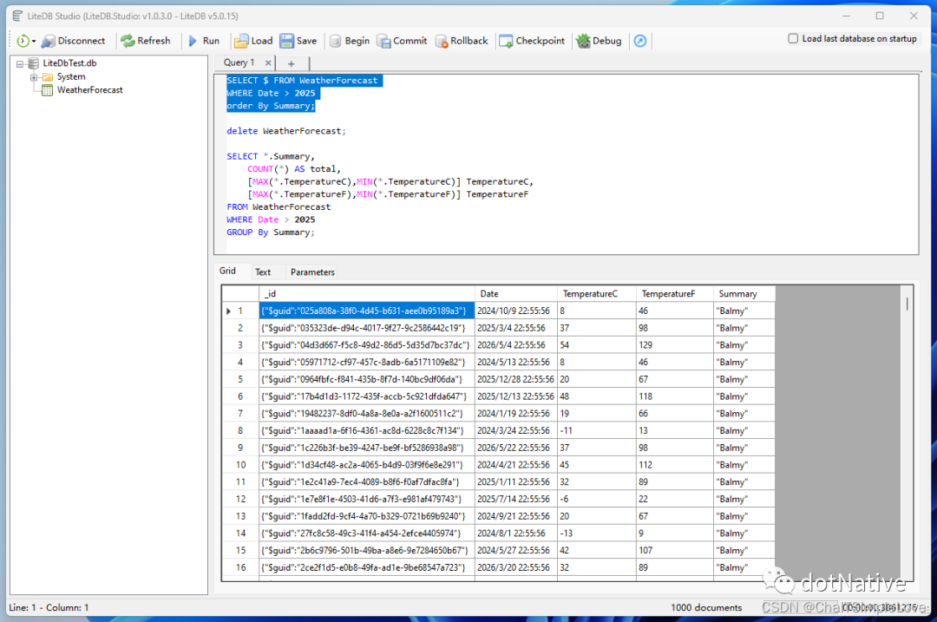
Task: Switch to the Text results tab
Action: point(264,272)
